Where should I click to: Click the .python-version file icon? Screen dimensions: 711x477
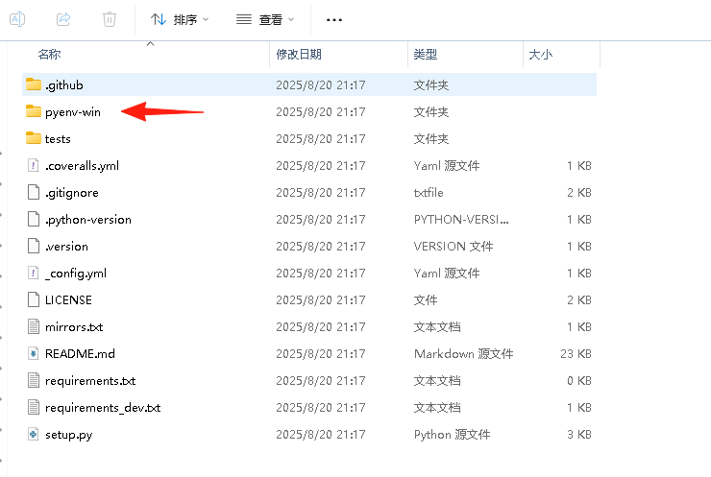(34, 219)
